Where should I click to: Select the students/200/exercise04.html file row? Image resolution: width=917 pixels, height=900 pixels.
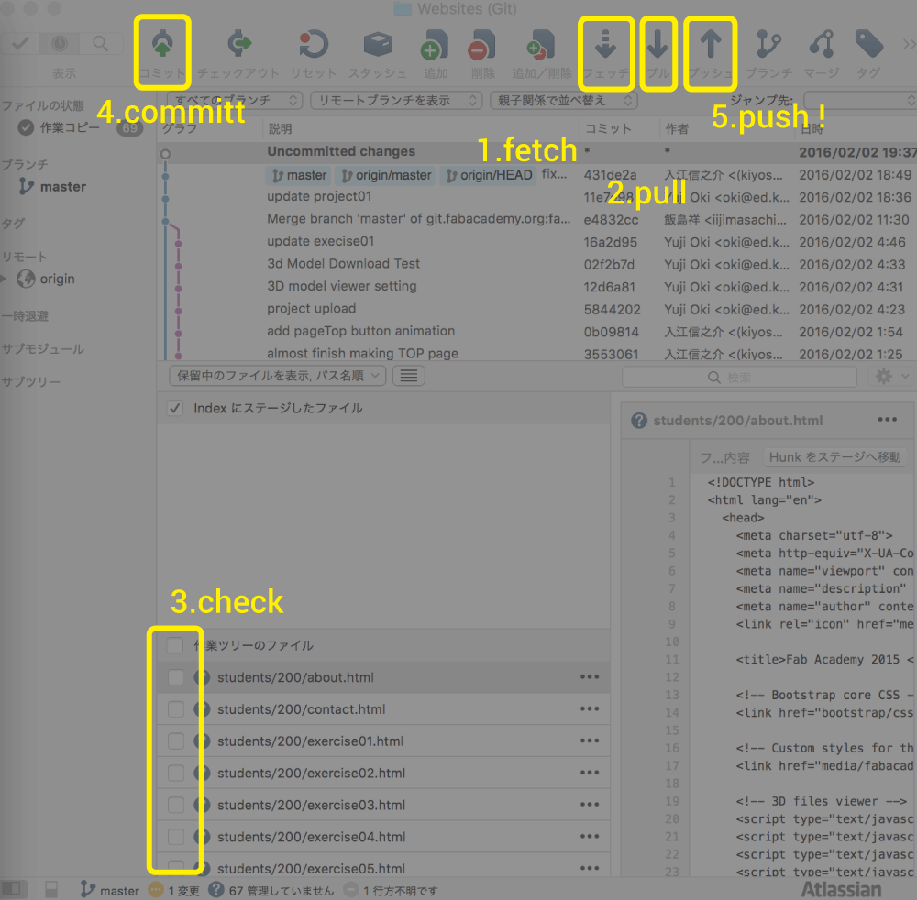(383, 836)
